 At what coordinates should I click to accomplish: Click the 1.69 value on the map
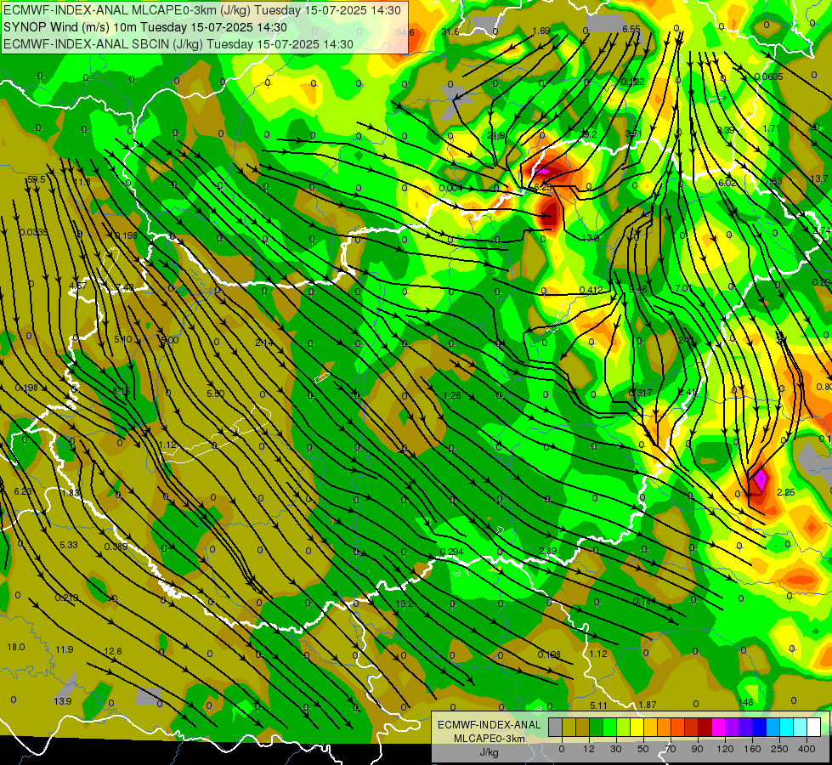point(541,31)
